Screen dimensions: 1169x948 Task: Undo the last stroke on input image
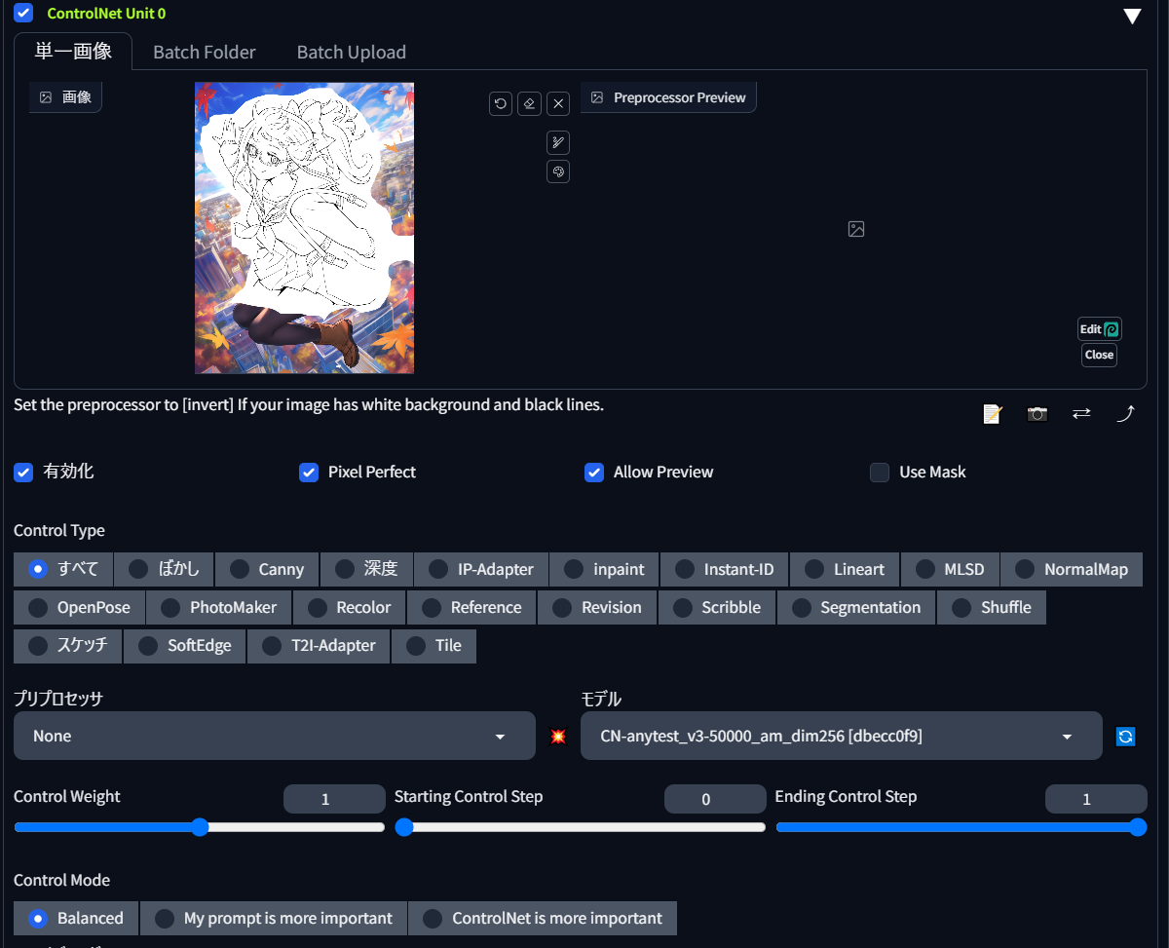(501, 103)
